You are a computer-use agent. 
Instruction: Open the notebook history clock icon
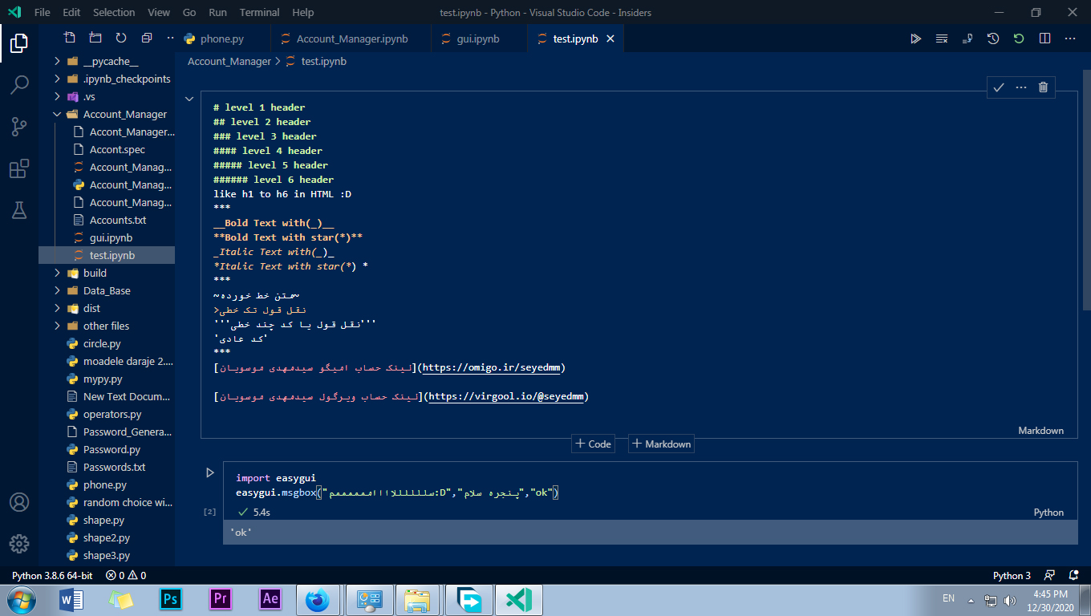point(993,38)
